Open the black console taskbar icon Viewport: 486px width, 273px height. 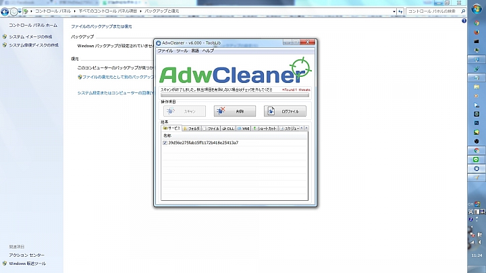click(477, 41)
